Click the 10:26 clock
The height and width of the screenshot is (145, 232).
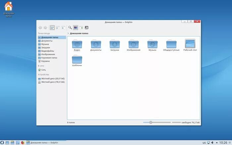[223, 143]
